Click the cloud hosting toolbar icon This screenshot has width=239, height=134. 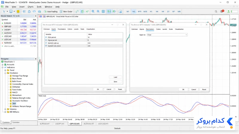point(39,12)
